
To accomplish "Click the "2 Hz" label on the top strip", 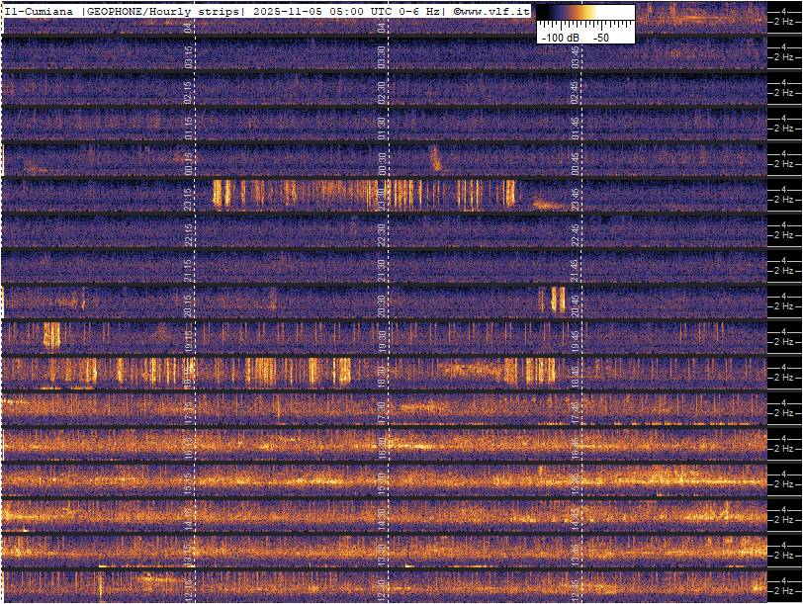I will point(784,21).
